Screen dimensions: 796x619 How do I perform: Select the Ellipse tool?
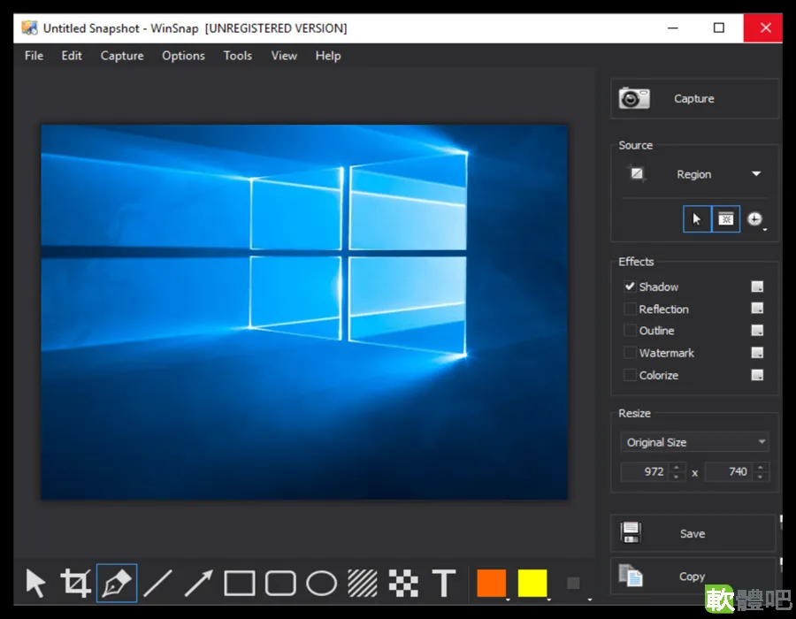pyautogui.click(x=321, y=583)
